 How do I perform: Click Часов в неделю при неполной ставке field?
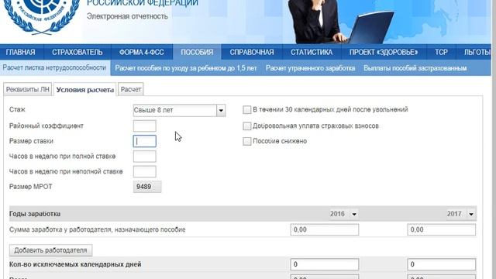(x=145, y=171)
